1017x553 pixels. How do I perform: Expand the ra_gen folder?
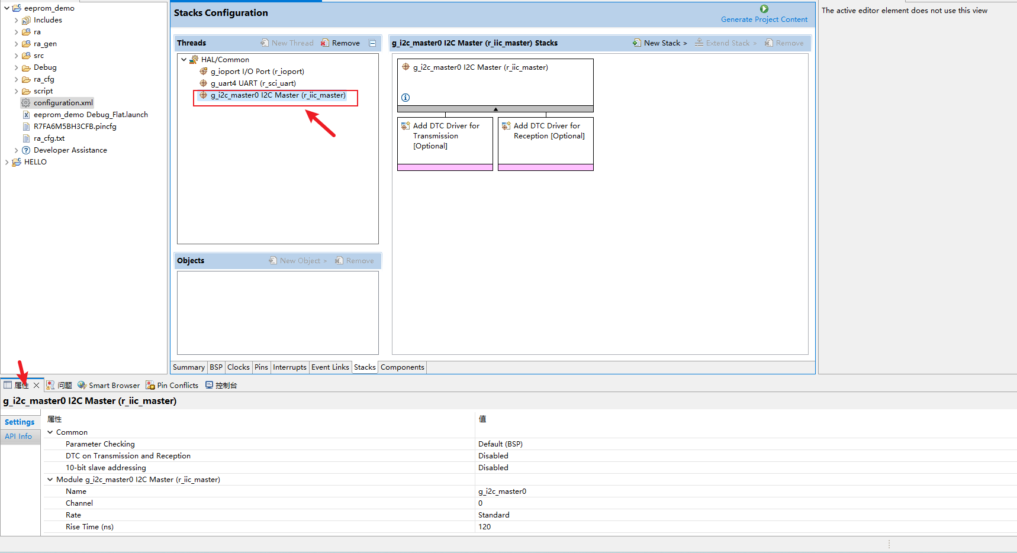[x=16, y=44]
